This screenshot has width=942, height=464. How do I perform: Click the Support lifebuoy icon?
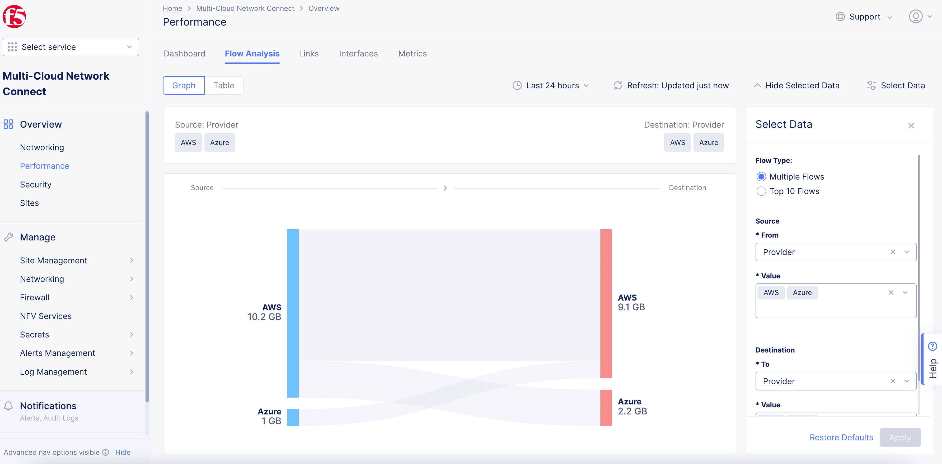coord(840,17)
